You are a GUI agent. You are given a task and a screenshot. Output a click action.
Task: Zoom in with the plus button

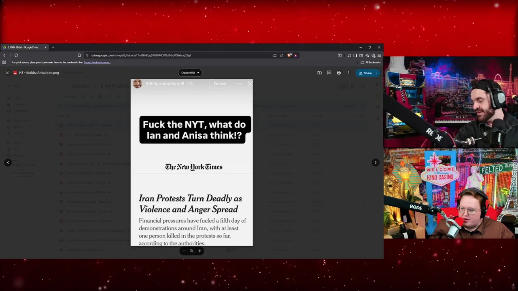tap(200, 251)
